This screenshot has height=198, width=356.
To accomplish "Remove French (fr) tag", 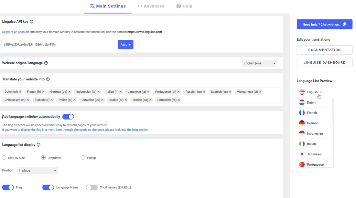I will pos(43,92).
